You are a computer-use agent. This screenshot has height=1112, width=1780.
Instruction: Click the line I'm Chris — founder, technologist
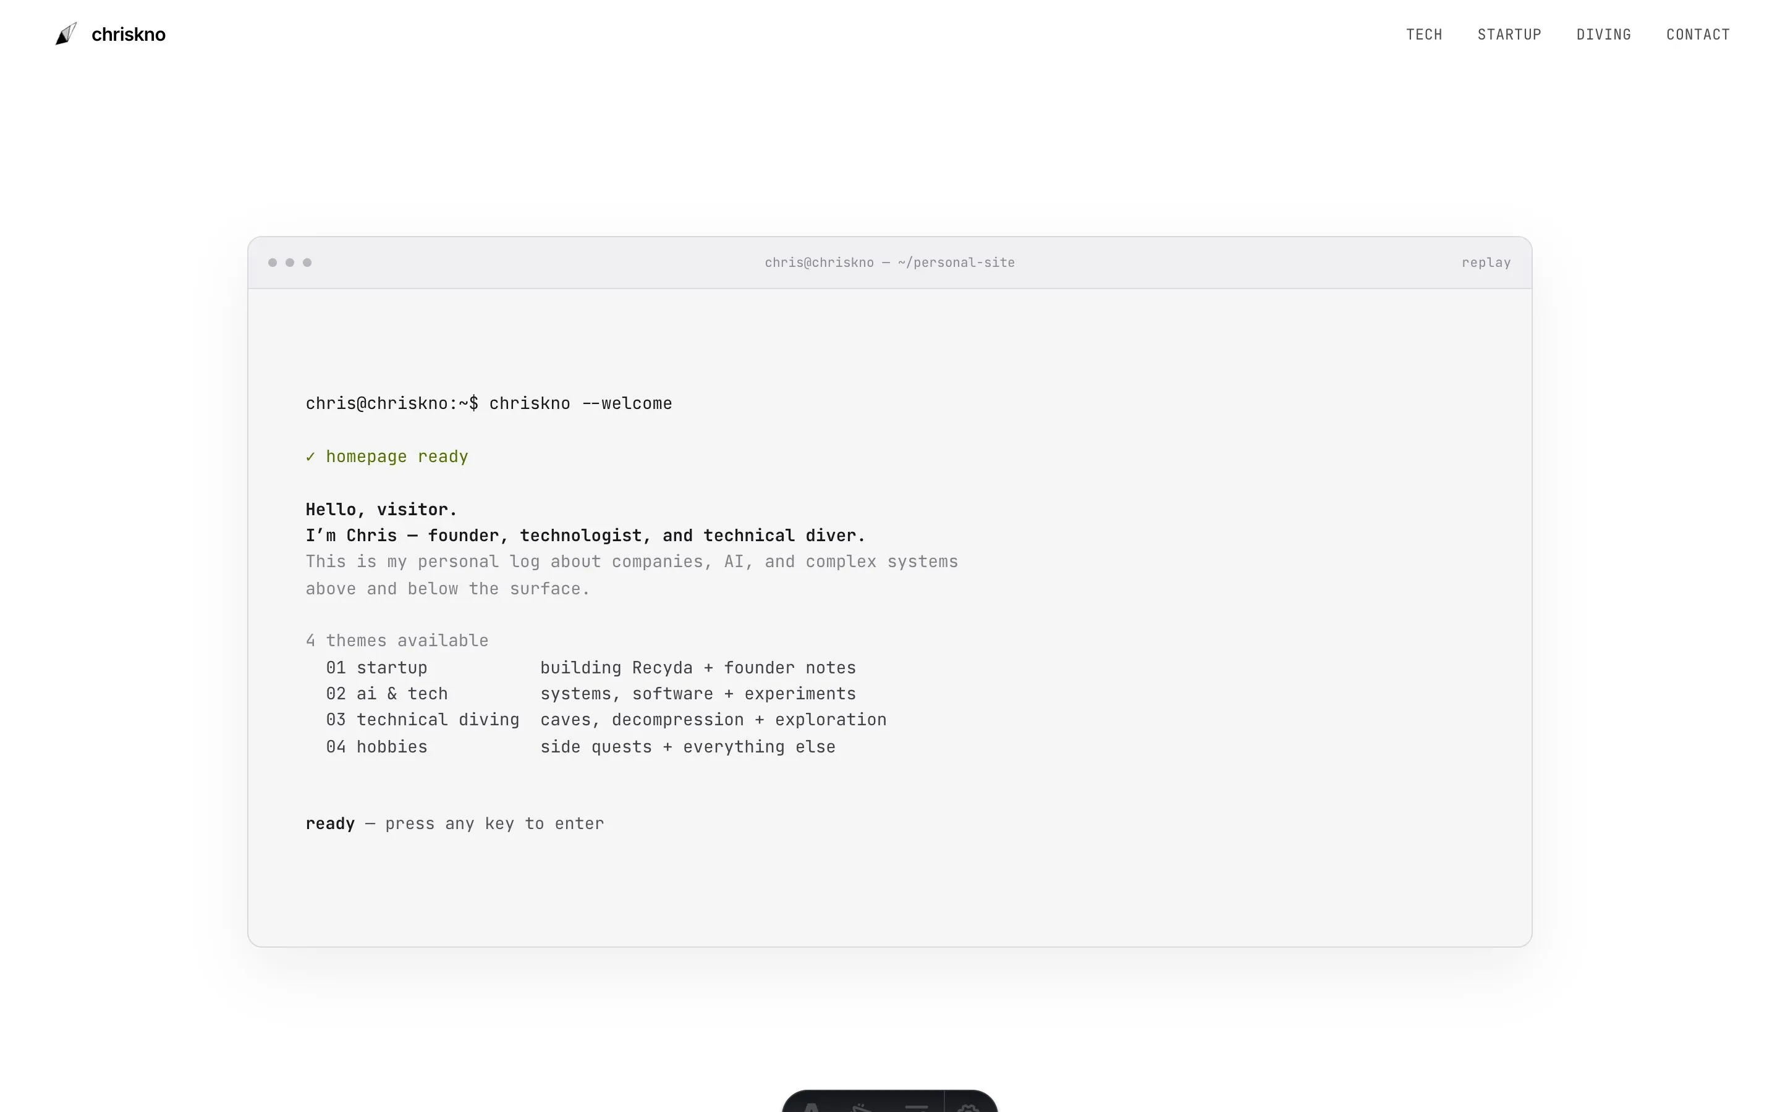pos(585,536)
